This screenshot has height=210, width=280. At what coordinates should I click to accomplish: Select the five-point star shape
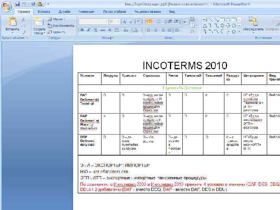tap(234, 32)
